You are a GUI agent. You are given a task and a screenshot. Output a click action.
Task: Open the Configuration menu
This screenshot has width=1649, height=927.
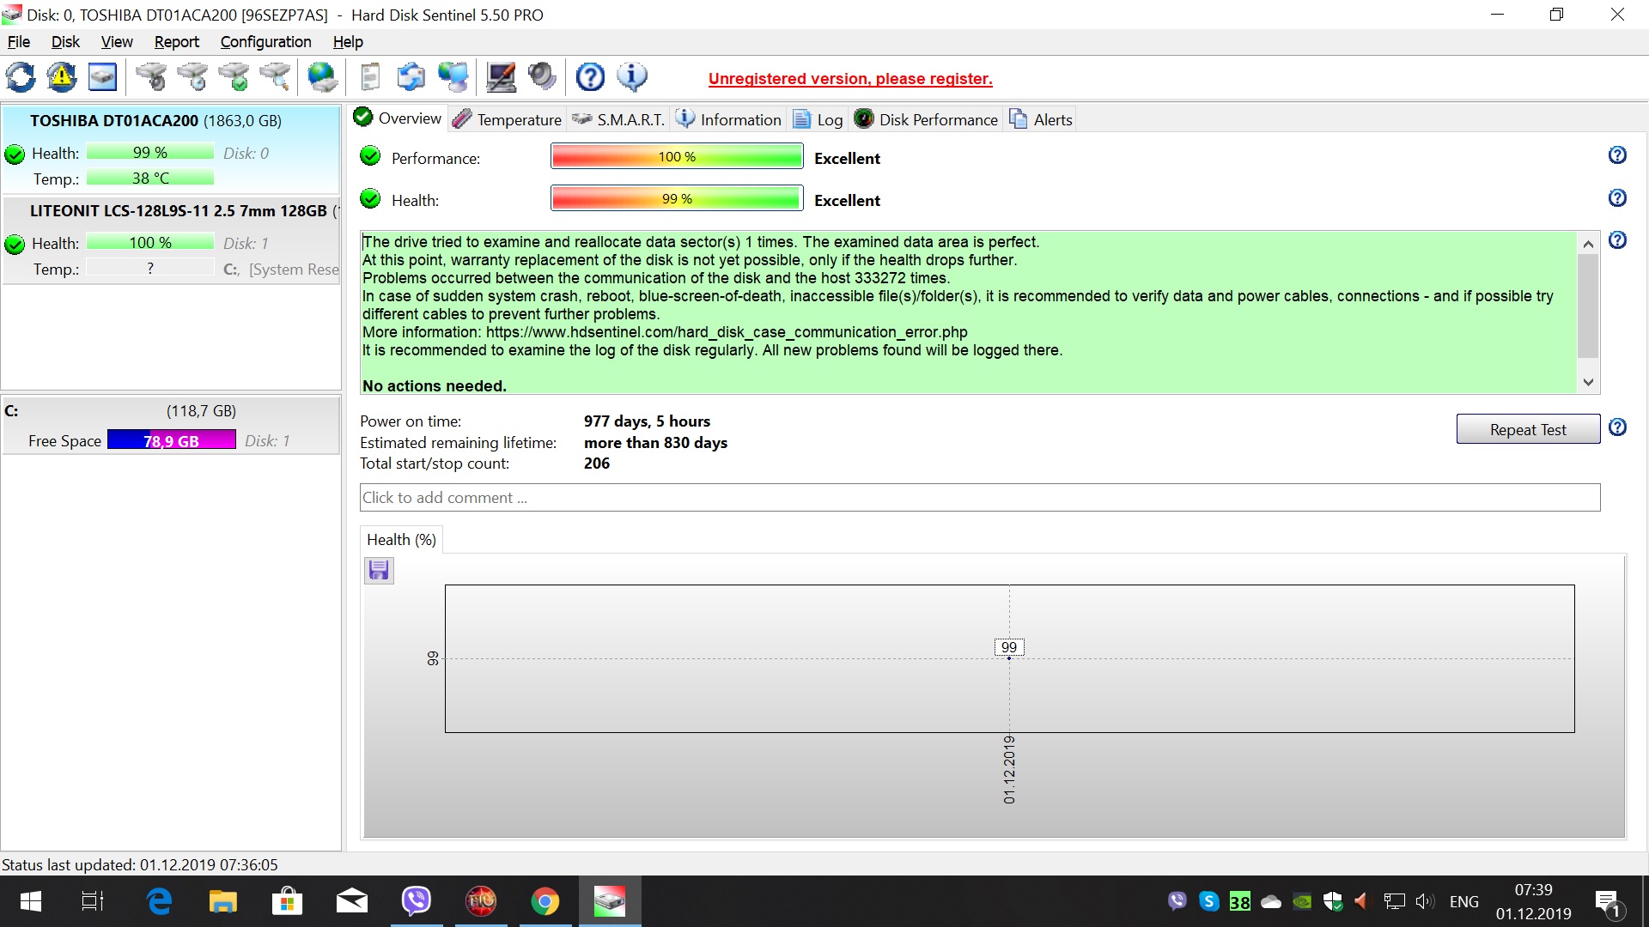point(265,42)
